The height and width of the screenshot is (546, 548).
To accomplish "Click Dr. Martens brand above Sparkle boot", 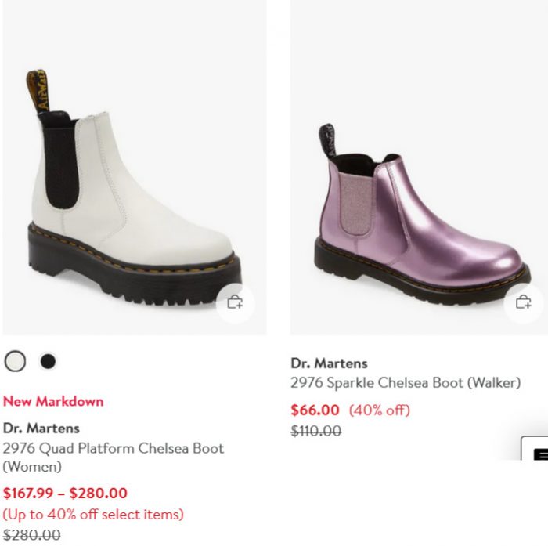I will point(329,363).
